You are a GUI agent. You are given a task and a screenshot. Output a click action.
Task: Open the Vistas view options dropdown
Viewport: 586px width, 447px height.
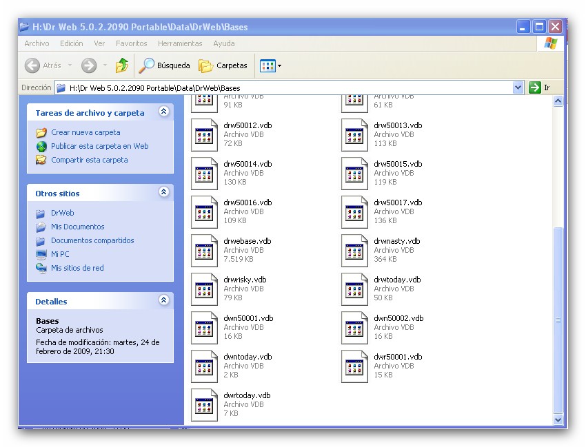pos(270,65)
